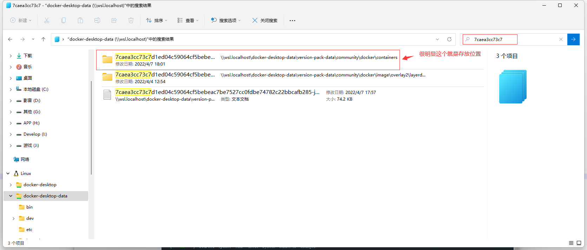Select folder result in docker\containers path

tap(248, 60)
